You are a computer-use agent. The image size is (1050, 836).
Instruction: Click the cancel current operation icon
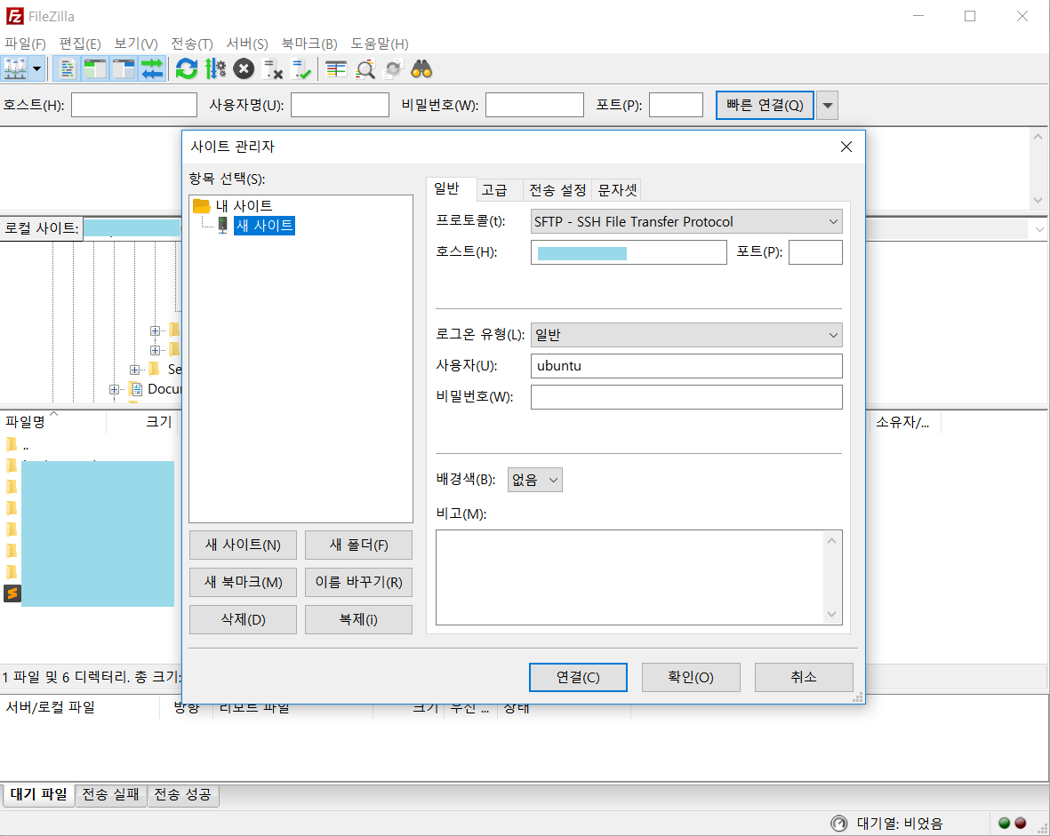coord(244,69)
